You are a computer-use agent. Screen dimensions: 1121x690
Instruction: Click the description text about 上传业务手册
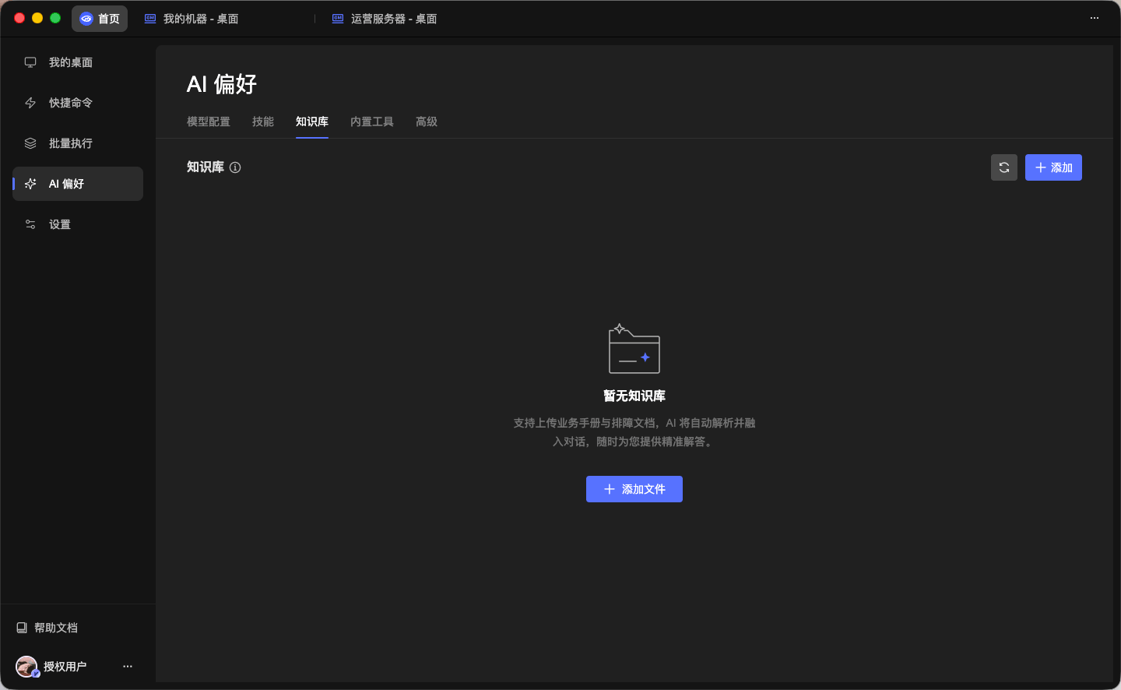click(x=634, y=432)
